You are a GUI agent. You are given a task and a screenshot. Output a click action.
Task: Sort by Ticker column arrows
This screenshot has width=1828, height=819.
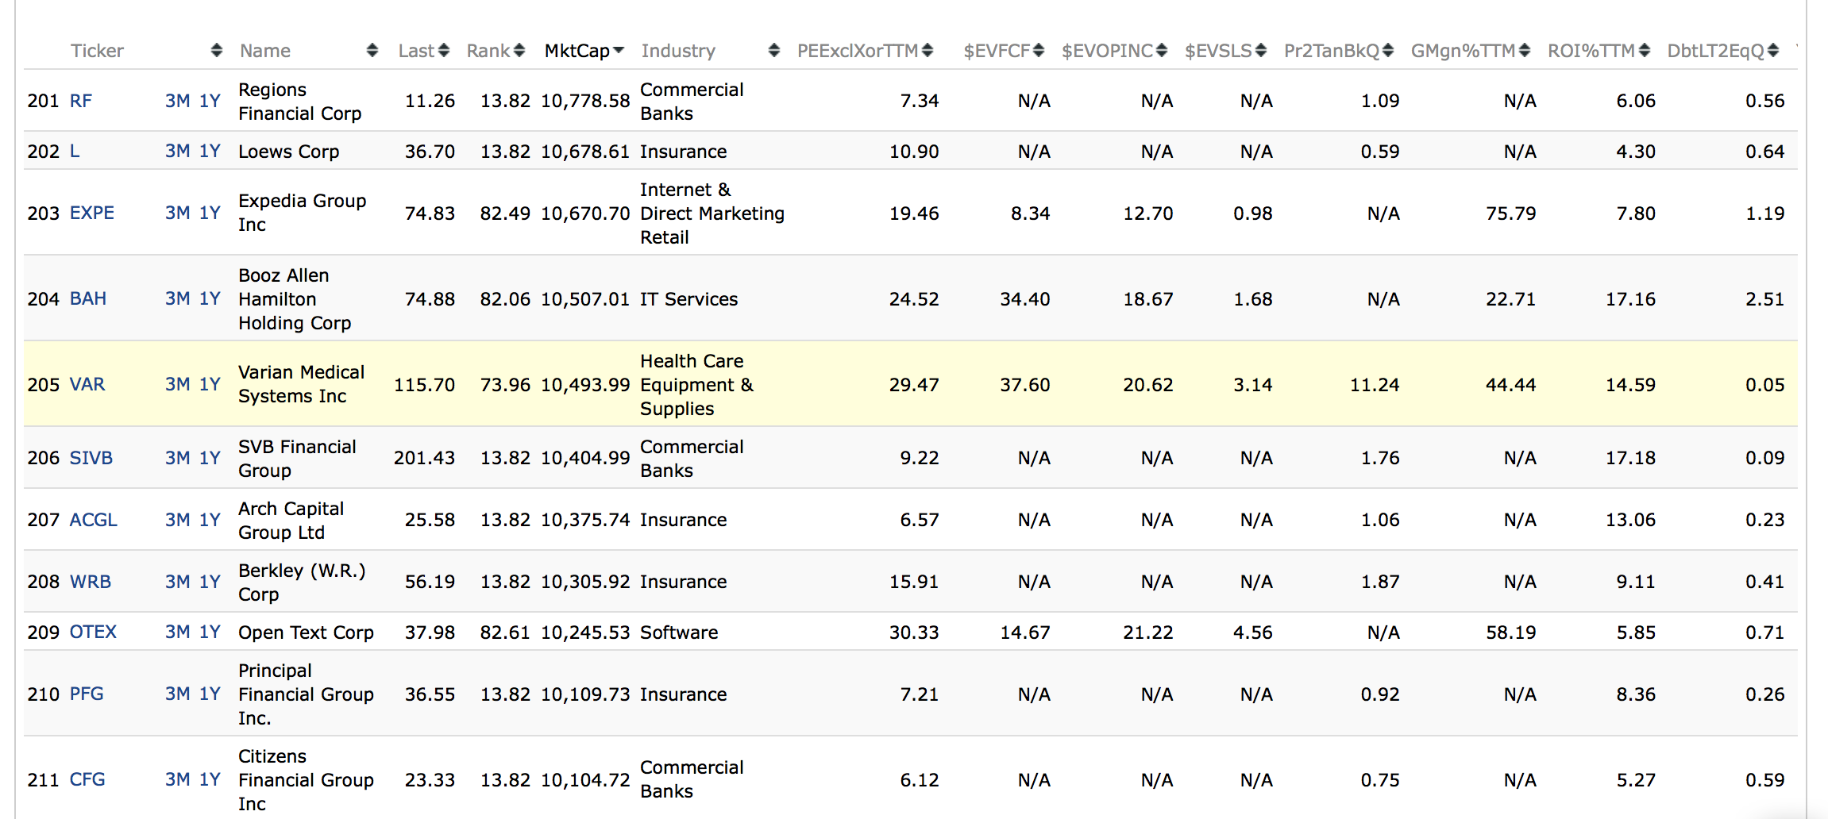216,51
